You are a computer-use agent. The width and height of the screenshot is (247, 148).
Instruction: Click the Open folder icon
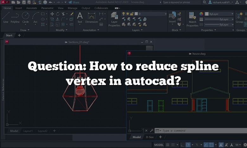click(x=18, y=2)
